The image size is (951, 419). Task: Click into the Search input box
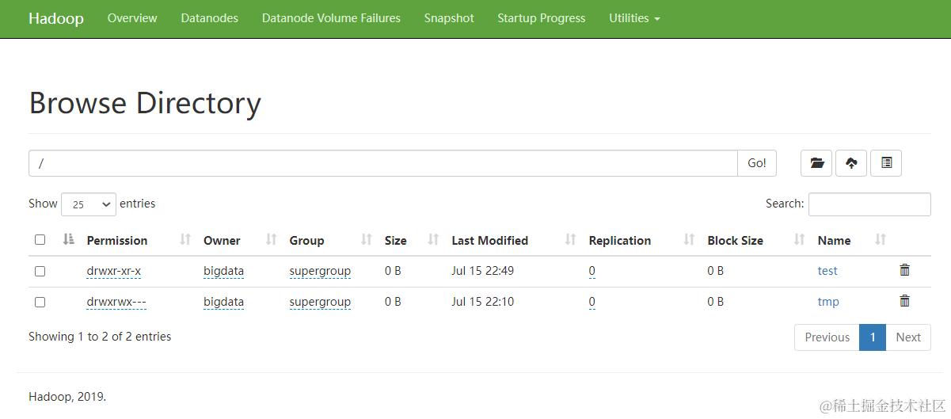pos(869,204)
